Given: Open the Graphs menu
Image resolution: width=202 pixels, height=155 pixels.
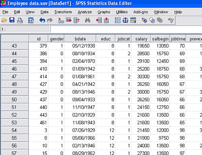Looking at the screenshot, I should pyautogui.click(x=104, y=12).
